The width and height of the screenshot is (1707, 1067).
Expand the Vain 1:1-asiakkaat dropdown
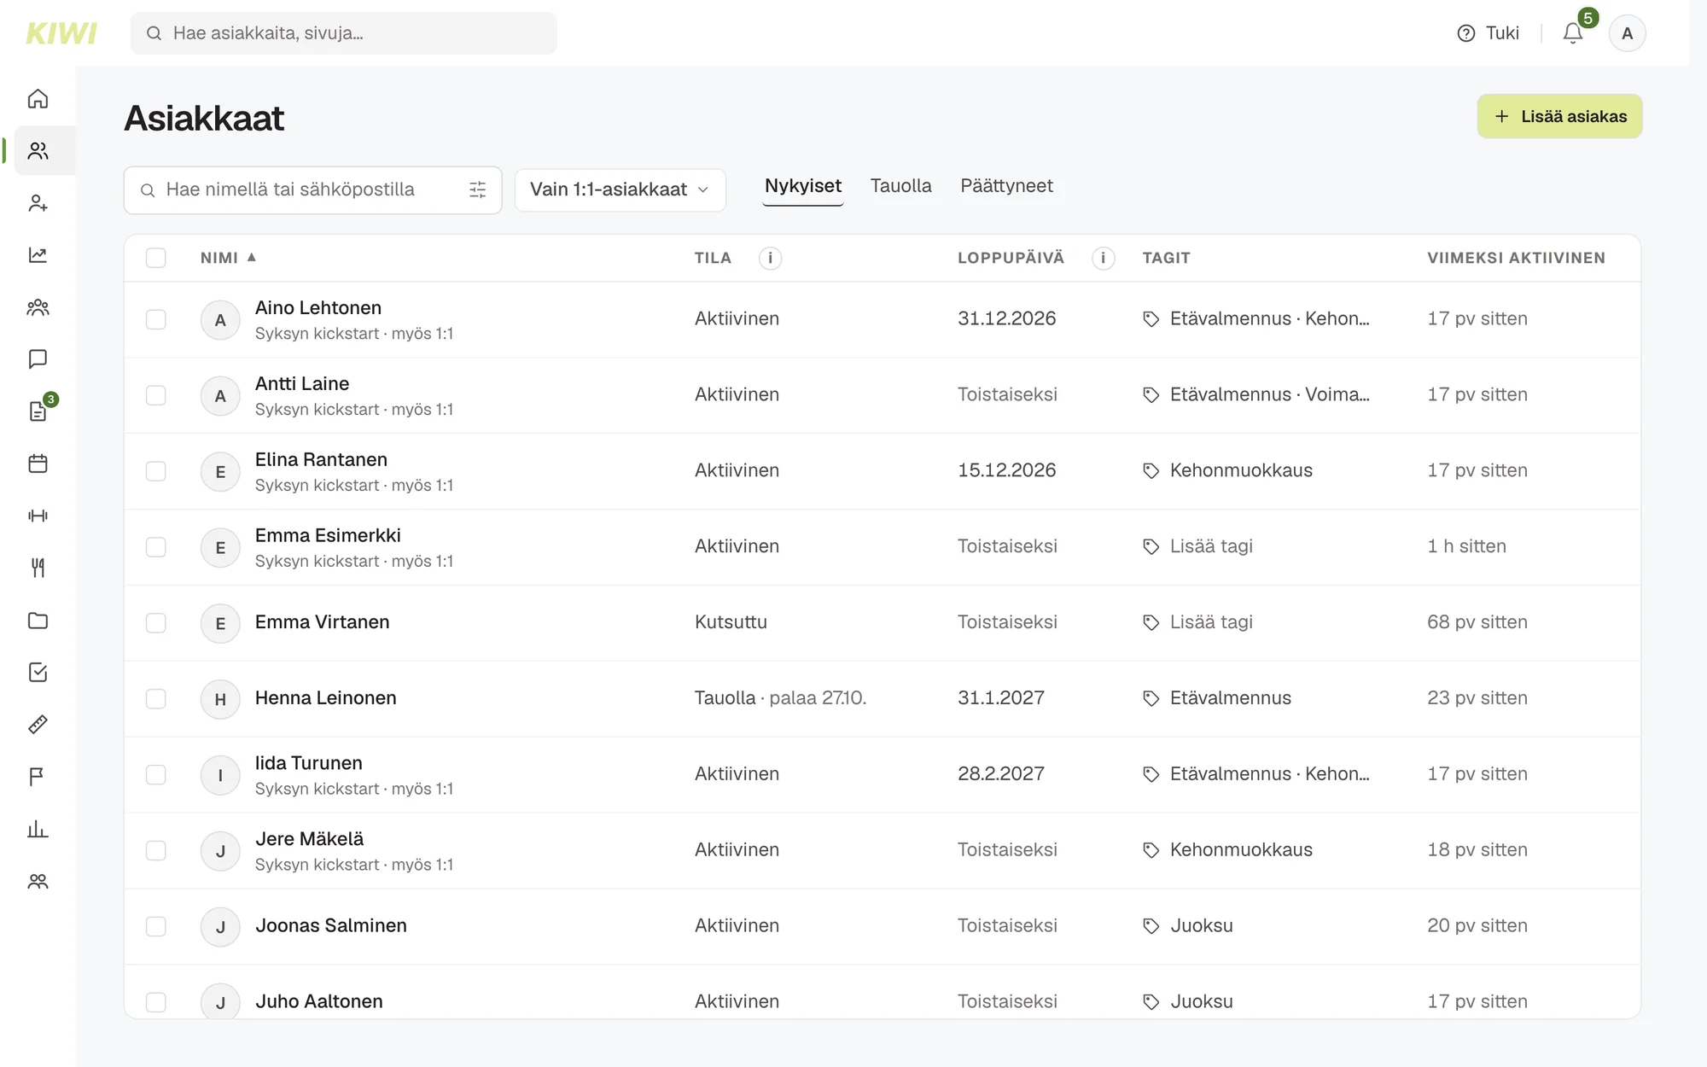tap(620, 189)
